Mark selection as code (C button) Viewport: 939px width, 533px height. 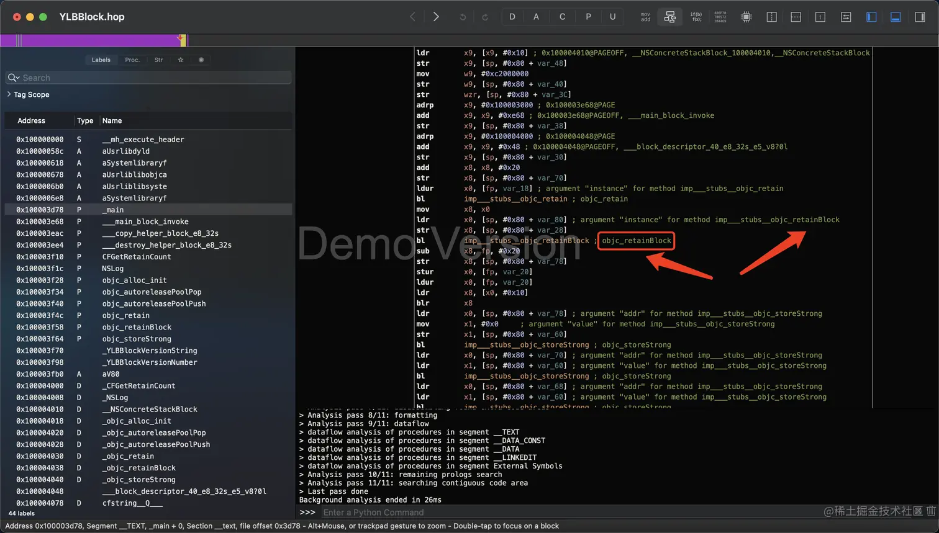tap(562, 17)
